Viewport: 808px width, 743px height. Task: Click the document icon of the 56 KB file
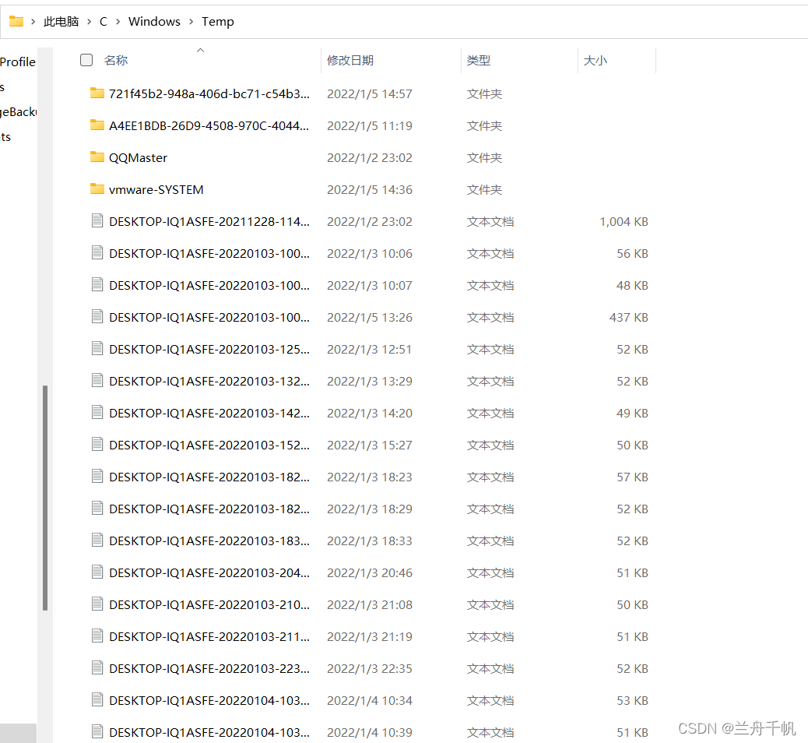tap(97, 253)
